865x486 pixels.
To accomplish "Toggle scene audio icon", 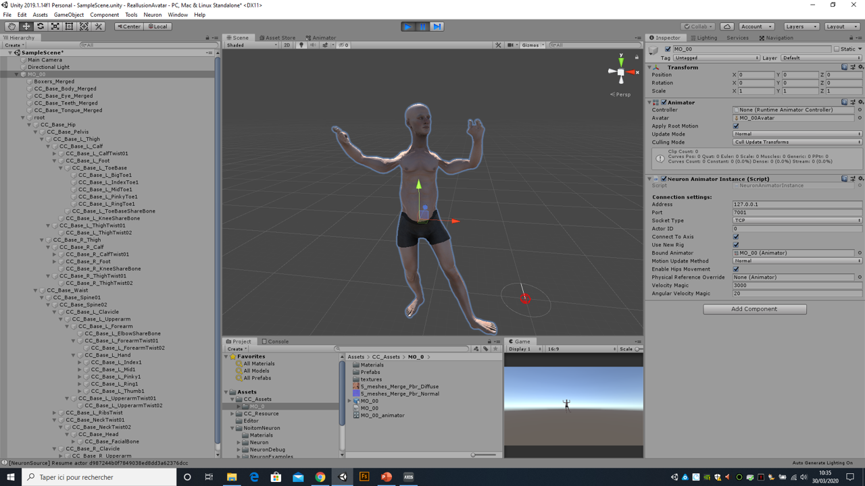I will click(x=313, y=45).
